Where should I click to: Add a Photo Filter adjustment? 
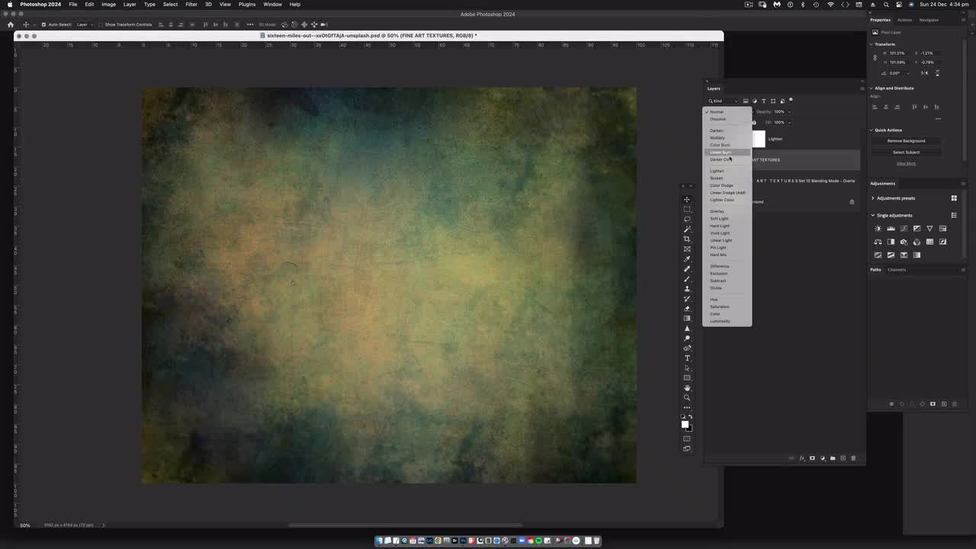pyautogui.click(x=904, y=242)
